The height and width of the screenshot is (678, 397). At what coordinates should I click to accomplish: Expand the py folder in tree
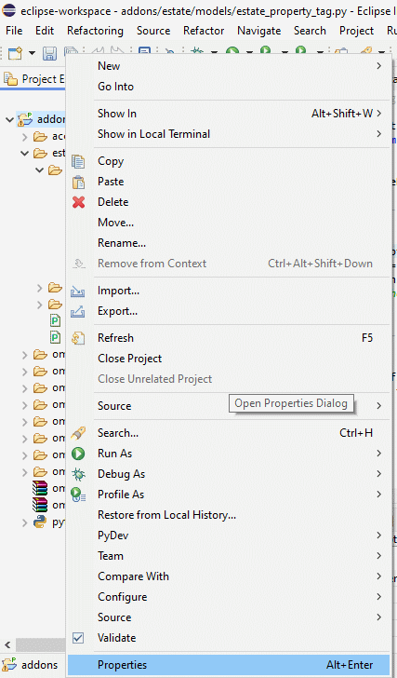pyautogui.click(x=25, y=522)
